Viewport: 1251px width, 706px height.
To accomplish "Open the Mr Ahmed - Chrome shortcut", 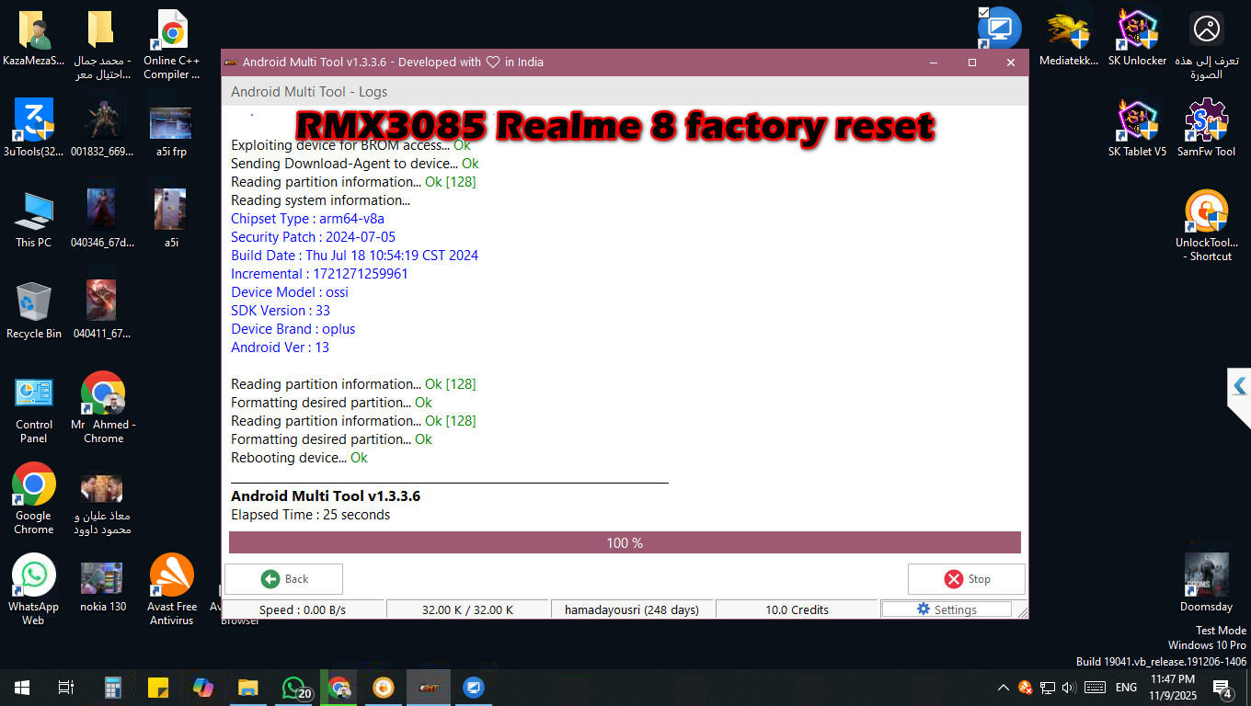I will pyautogui.click(x=103, y=409).
